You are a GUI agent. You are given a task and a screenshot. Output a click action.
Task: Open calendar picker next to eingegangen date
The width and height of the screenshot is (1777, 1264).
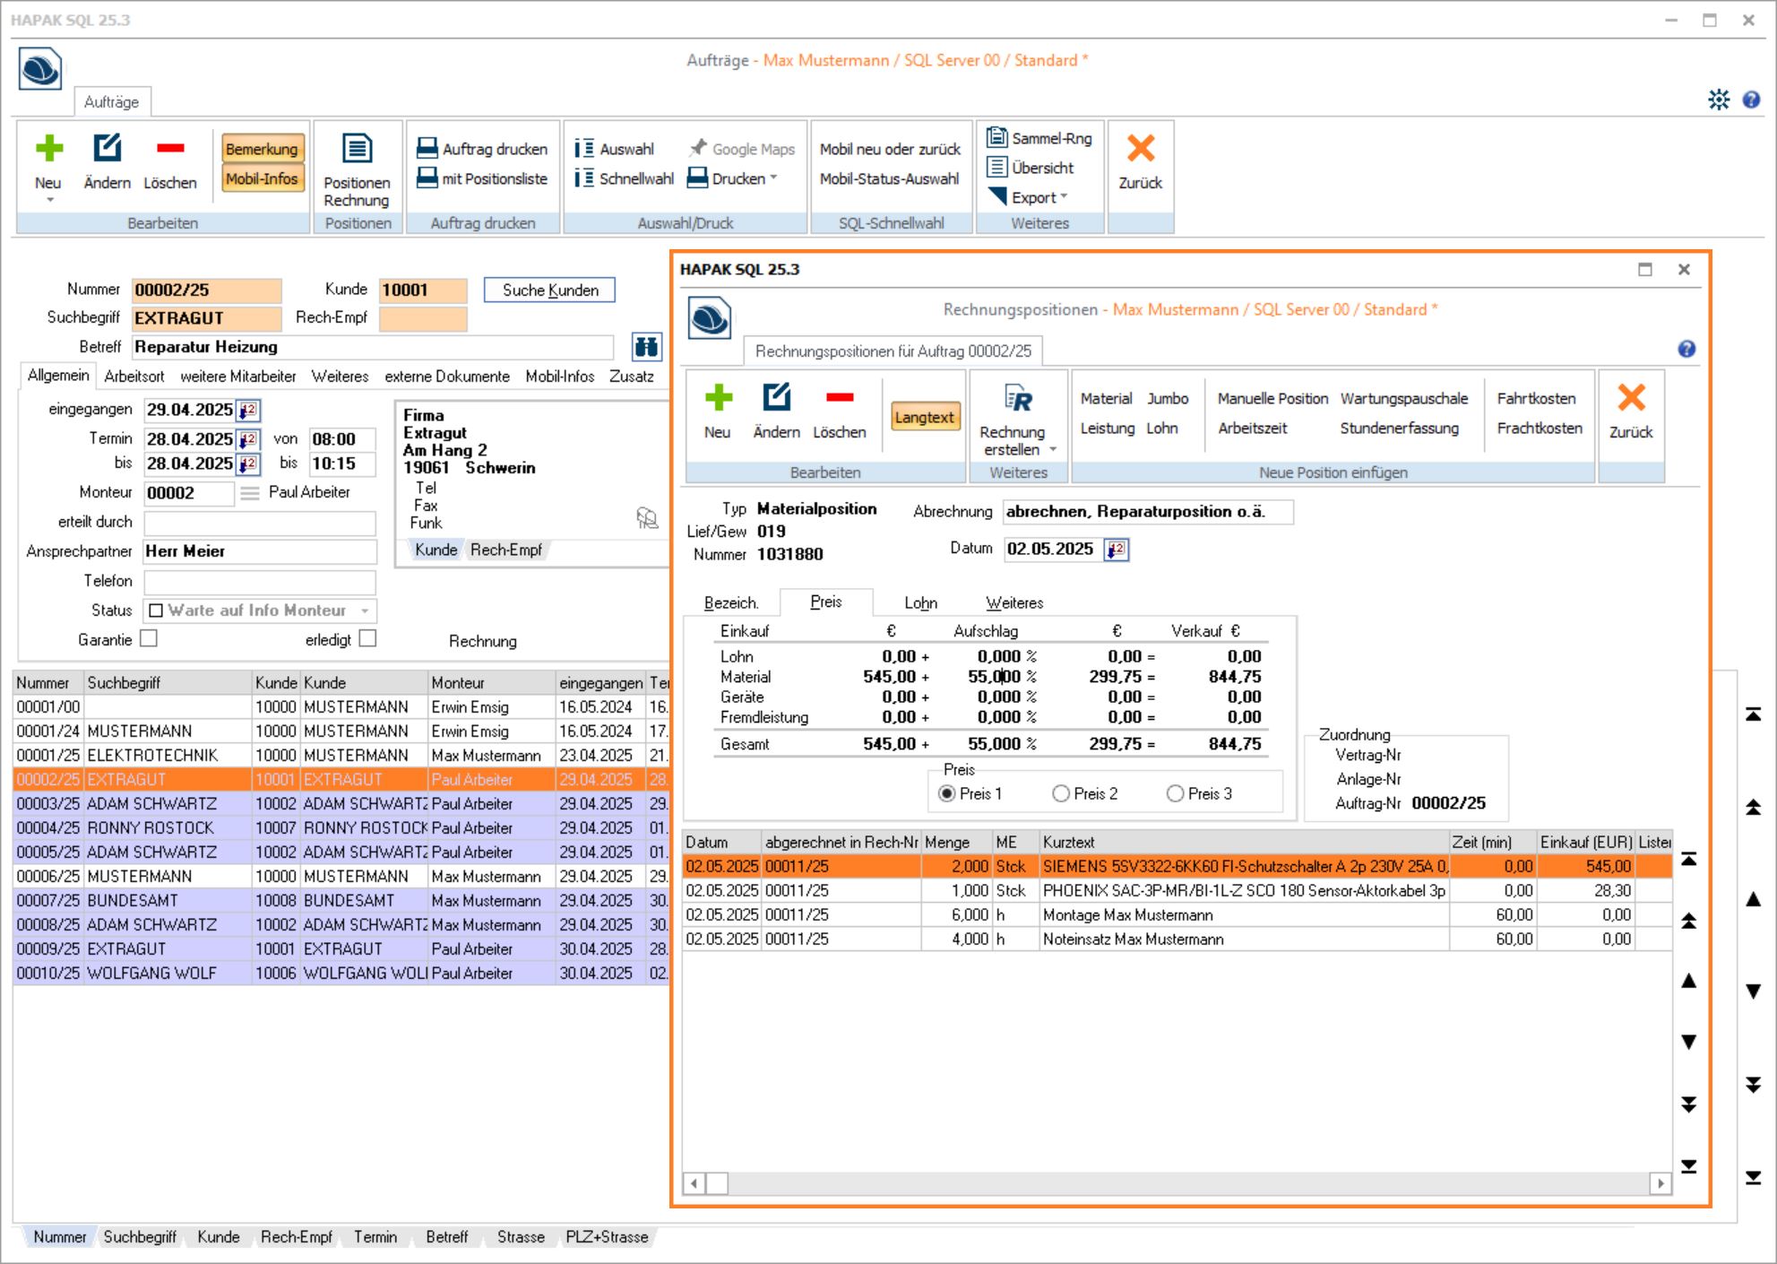(x=248, y=411)
